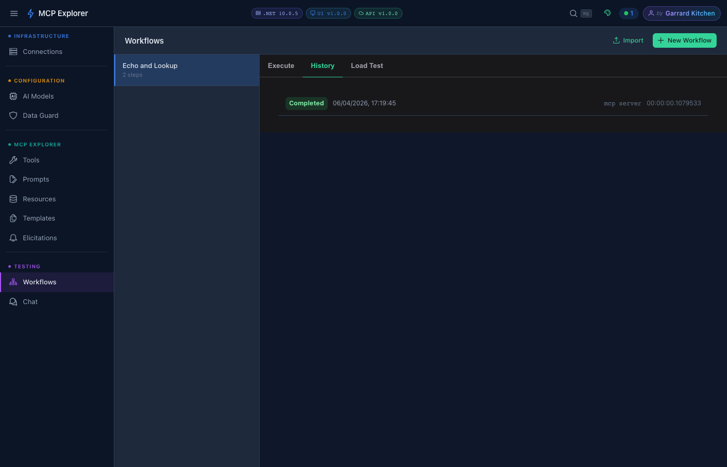
Task: Open the AI Models configuration
Action: point(38,96)
